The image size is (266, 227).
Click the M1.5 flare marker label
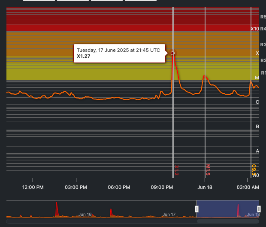pos(208,170)
